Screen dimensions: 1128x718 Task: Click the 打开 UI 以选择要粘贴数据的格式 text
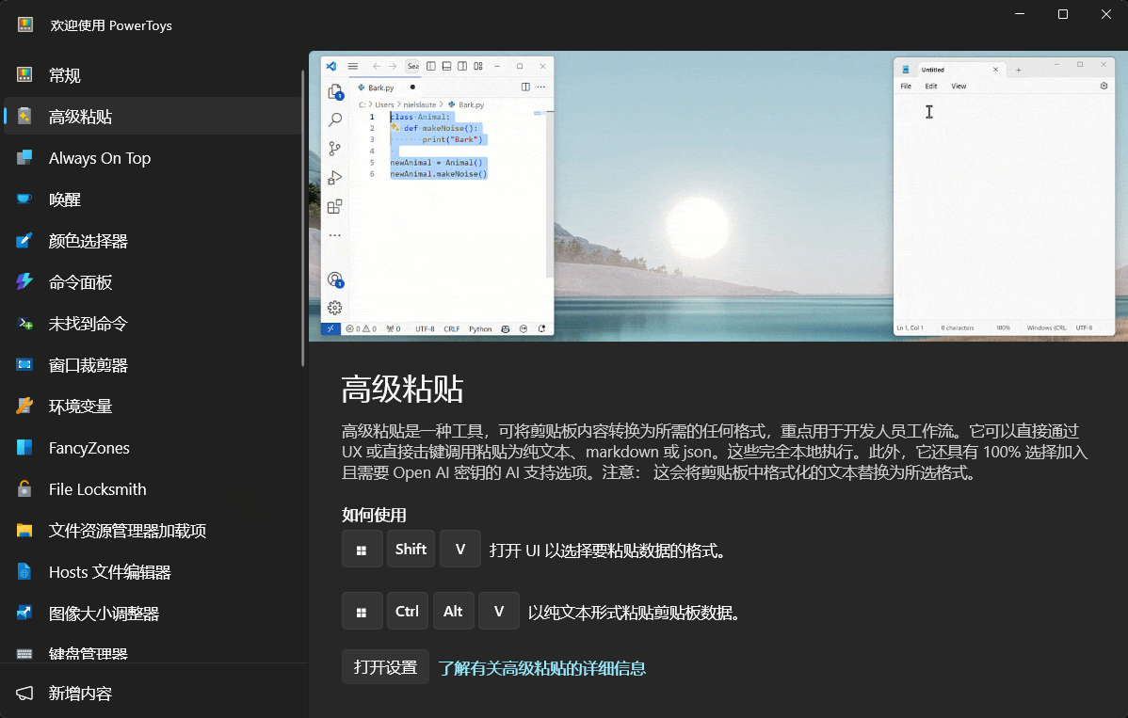tap(610, 550)
